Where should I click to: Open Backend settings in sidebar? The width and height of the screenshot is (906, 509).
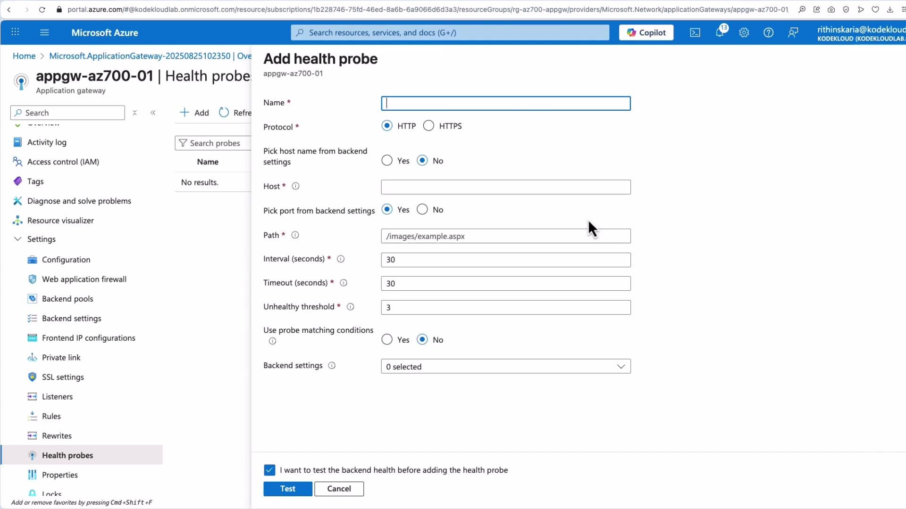72,319
